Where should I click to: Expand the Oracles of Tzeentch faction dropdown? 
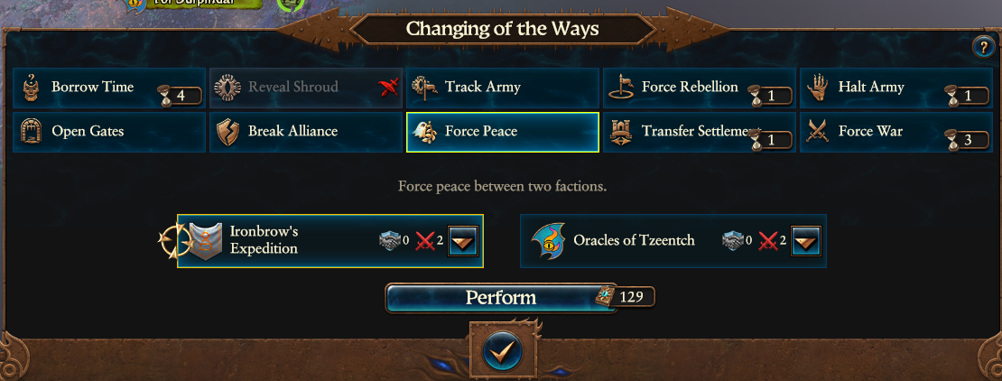805,241
